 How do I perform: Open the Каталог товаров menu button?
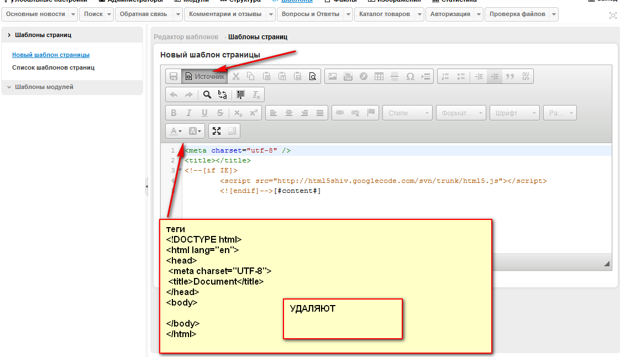tap(385, 14)
